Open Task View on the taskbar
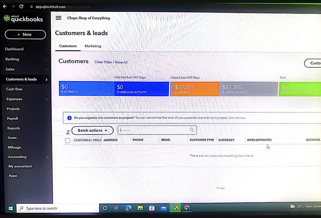 pos(116,208)
